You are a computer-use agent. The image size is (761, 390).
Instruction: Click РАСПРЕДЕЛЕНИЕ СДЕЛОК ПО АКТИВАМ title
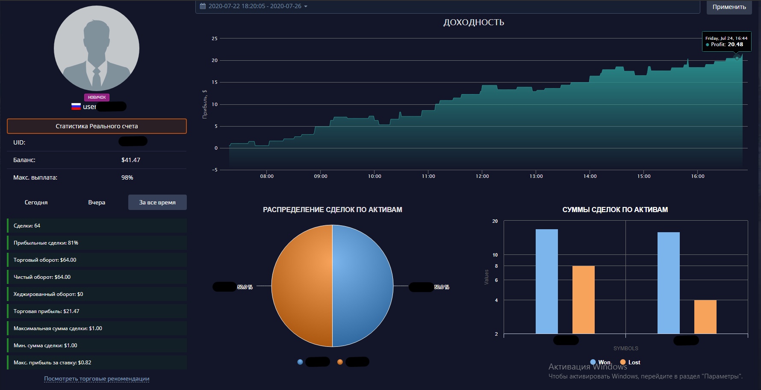point(333,210)
